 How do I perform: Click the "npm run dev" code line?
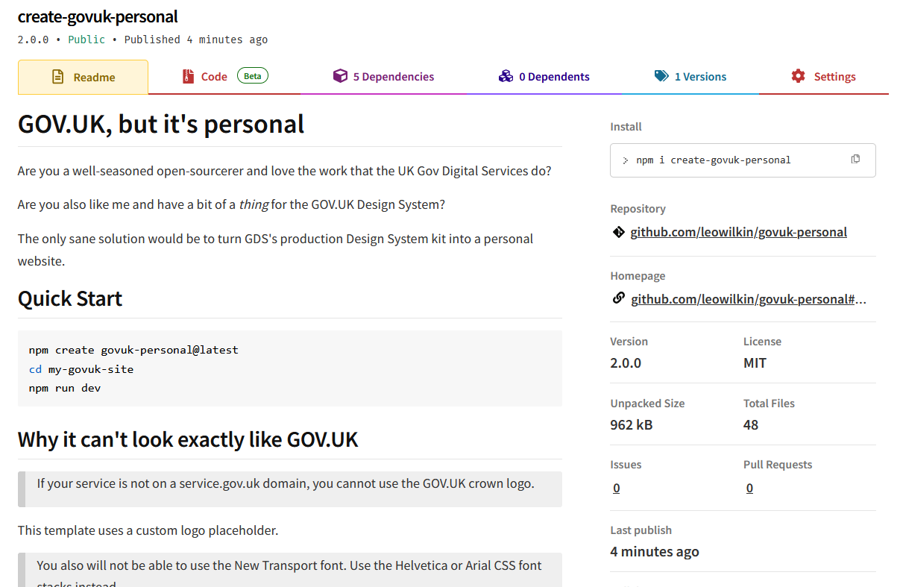tap(65, 388)
